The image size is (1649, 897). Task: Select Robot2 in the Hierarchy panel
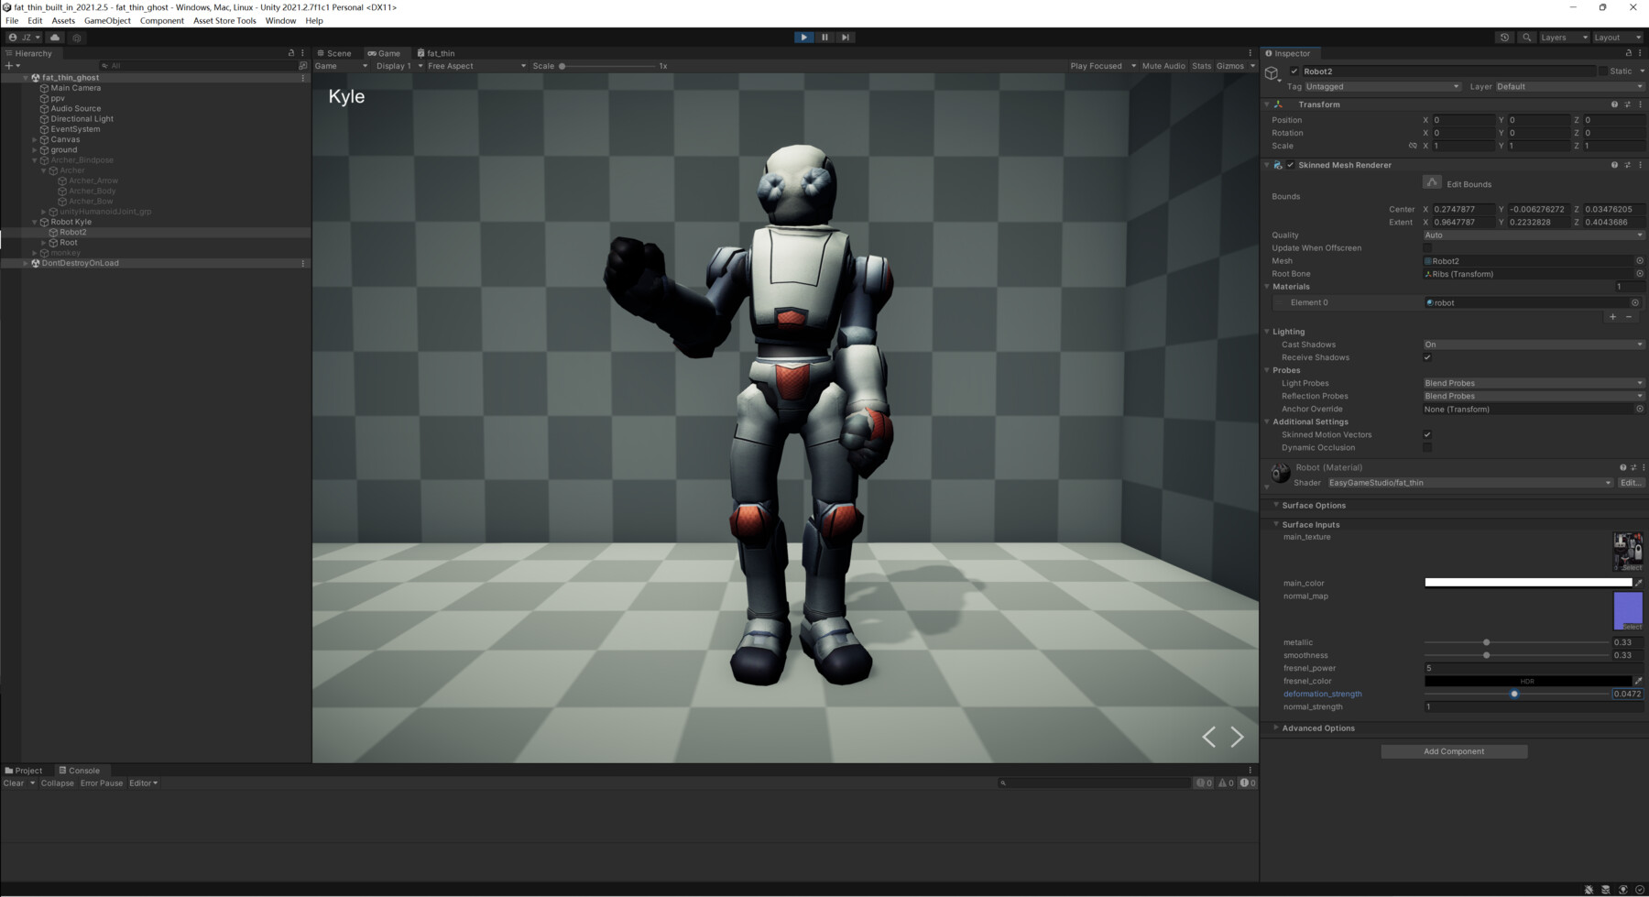[x=71, y=232]
